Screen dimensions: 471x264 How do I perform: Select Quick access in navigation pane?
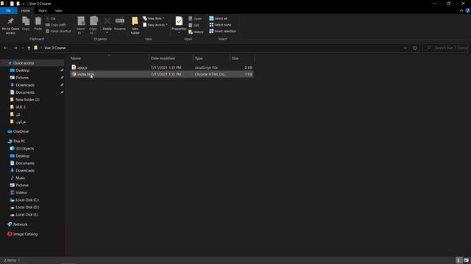(x=24, y=63)
